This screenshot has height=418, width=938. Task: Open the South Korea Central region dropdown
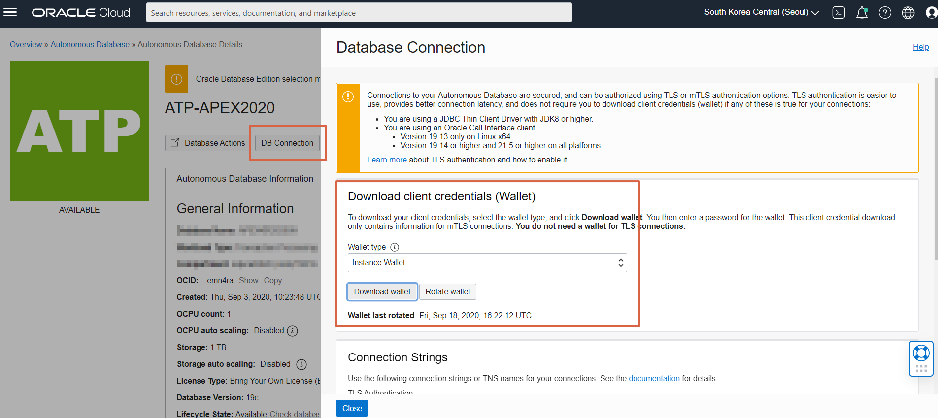(x=761, y=12)
